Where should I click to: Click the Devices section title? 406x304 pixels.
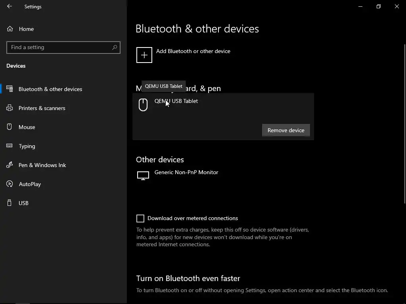(x=16, y=66)
